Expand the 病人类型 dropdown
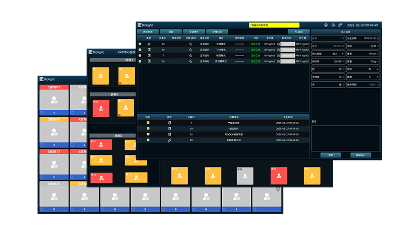417x235 pixels. (343, 54)
